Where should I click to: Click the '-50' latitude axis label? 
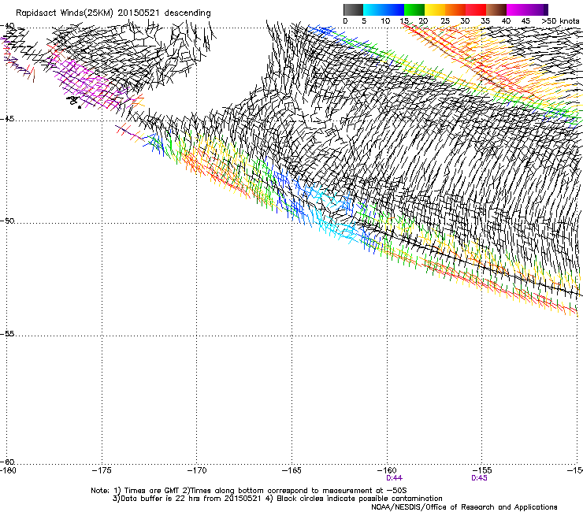[8, 221]
